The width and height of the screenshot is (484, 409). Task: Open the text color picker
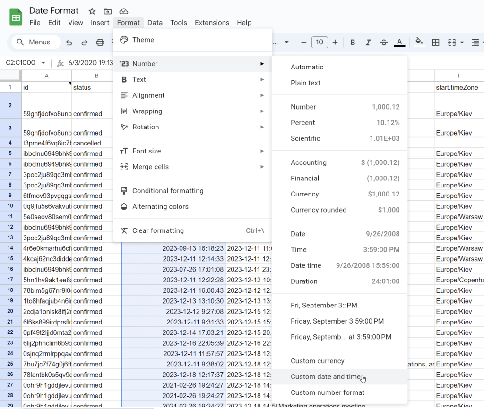pyautogui.click(x=399, y=42)
